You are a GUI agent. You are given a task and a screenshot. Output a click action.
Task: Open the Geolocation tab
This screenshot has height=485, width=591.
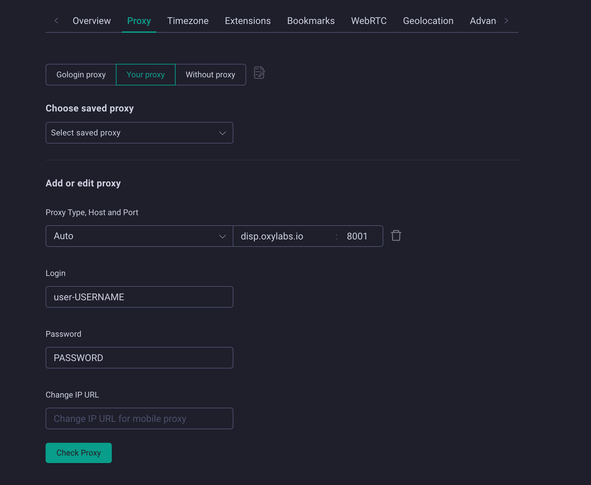pyautogui.click(x=428, y=21)
